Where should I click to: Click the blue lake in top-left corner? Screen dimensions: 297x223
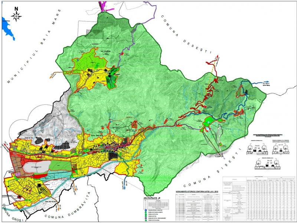[x=8, y=28]
